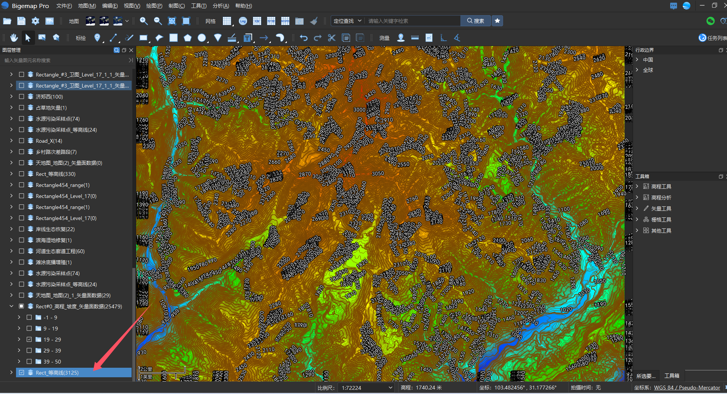This screenshot has height=394, width=727.
Task: Click the angle measurement icon
Action: pyautogui.click(x=457, y=38)
